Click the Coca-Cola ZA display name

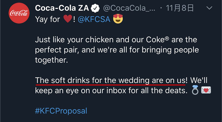click(62, 8)
